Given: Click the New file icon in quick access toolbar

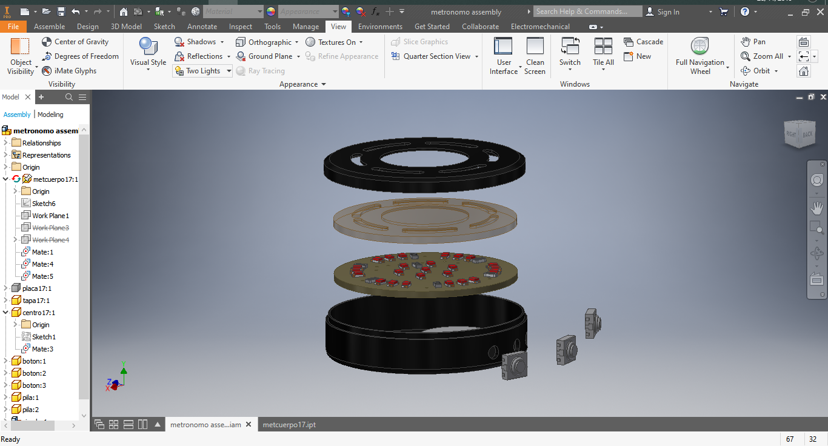Looking at the screenshot, I should coord(24,12).
